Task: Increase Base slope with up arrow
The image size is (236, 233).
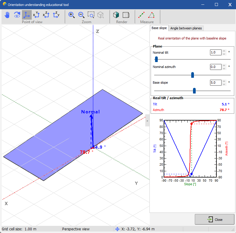Action: point(224,81)
